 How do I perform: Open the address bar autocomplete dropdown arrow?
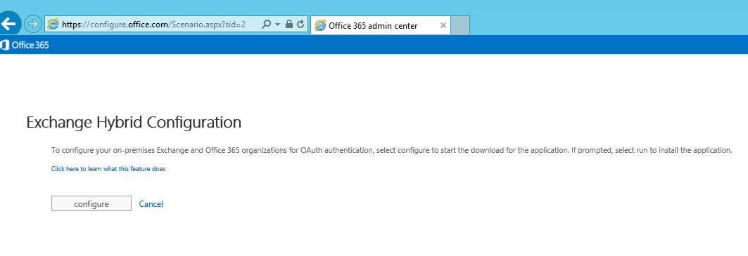[278, 25]
